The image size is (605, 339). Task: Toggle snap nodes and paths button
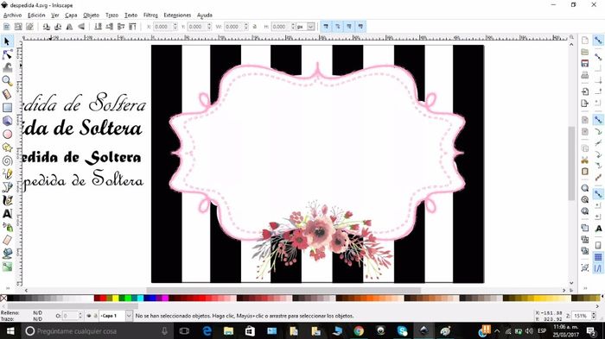tap(598, 120)
